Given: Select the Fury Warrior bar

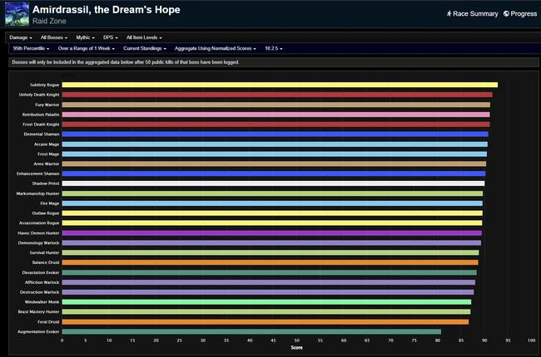Looking at the screenshot, I should pyautogui.click(x=276, y=105).
